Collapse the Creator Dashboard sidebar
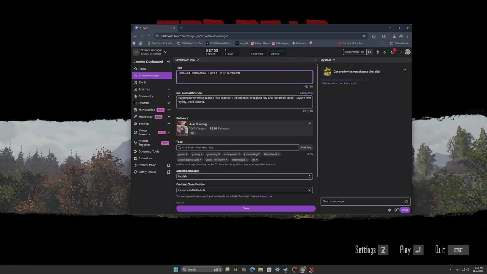This screenshot has width=487, height=274. pyautogui.click(x=169, y=62)
